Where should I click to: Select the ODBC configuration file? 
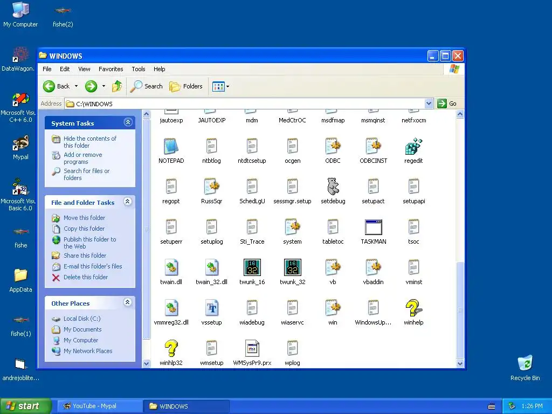[x=333, y=146]
